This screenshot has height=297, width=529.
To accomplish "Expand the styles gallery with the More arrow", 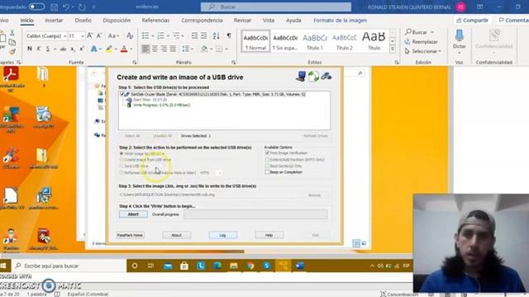I will point(393,49).
